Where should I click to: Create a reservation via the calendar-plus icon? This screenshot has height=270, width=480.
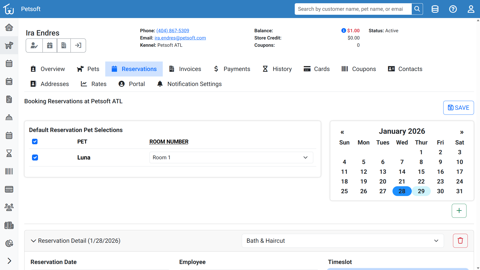pos(49,45)
